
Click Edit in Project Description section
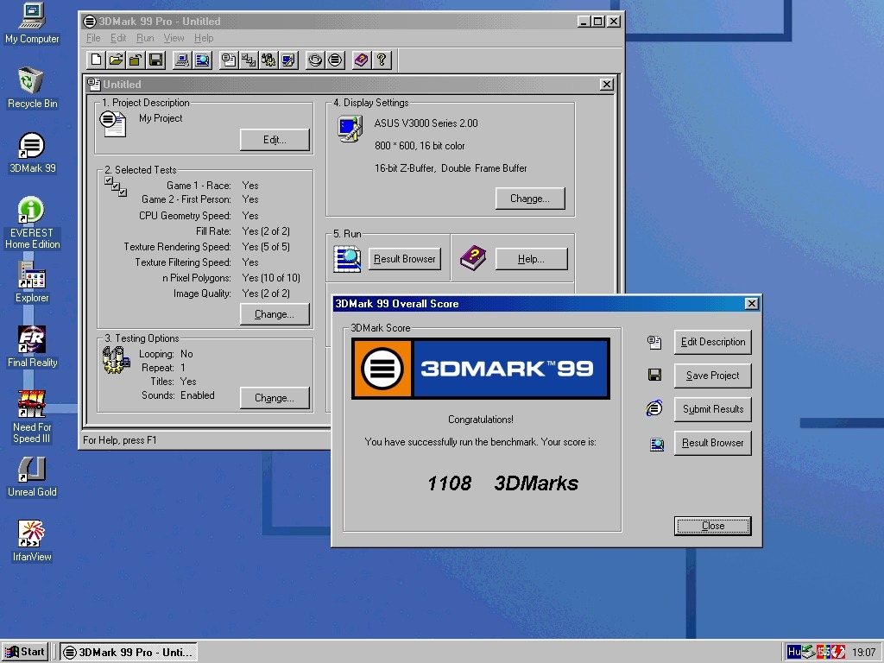(x=275, y=140)
